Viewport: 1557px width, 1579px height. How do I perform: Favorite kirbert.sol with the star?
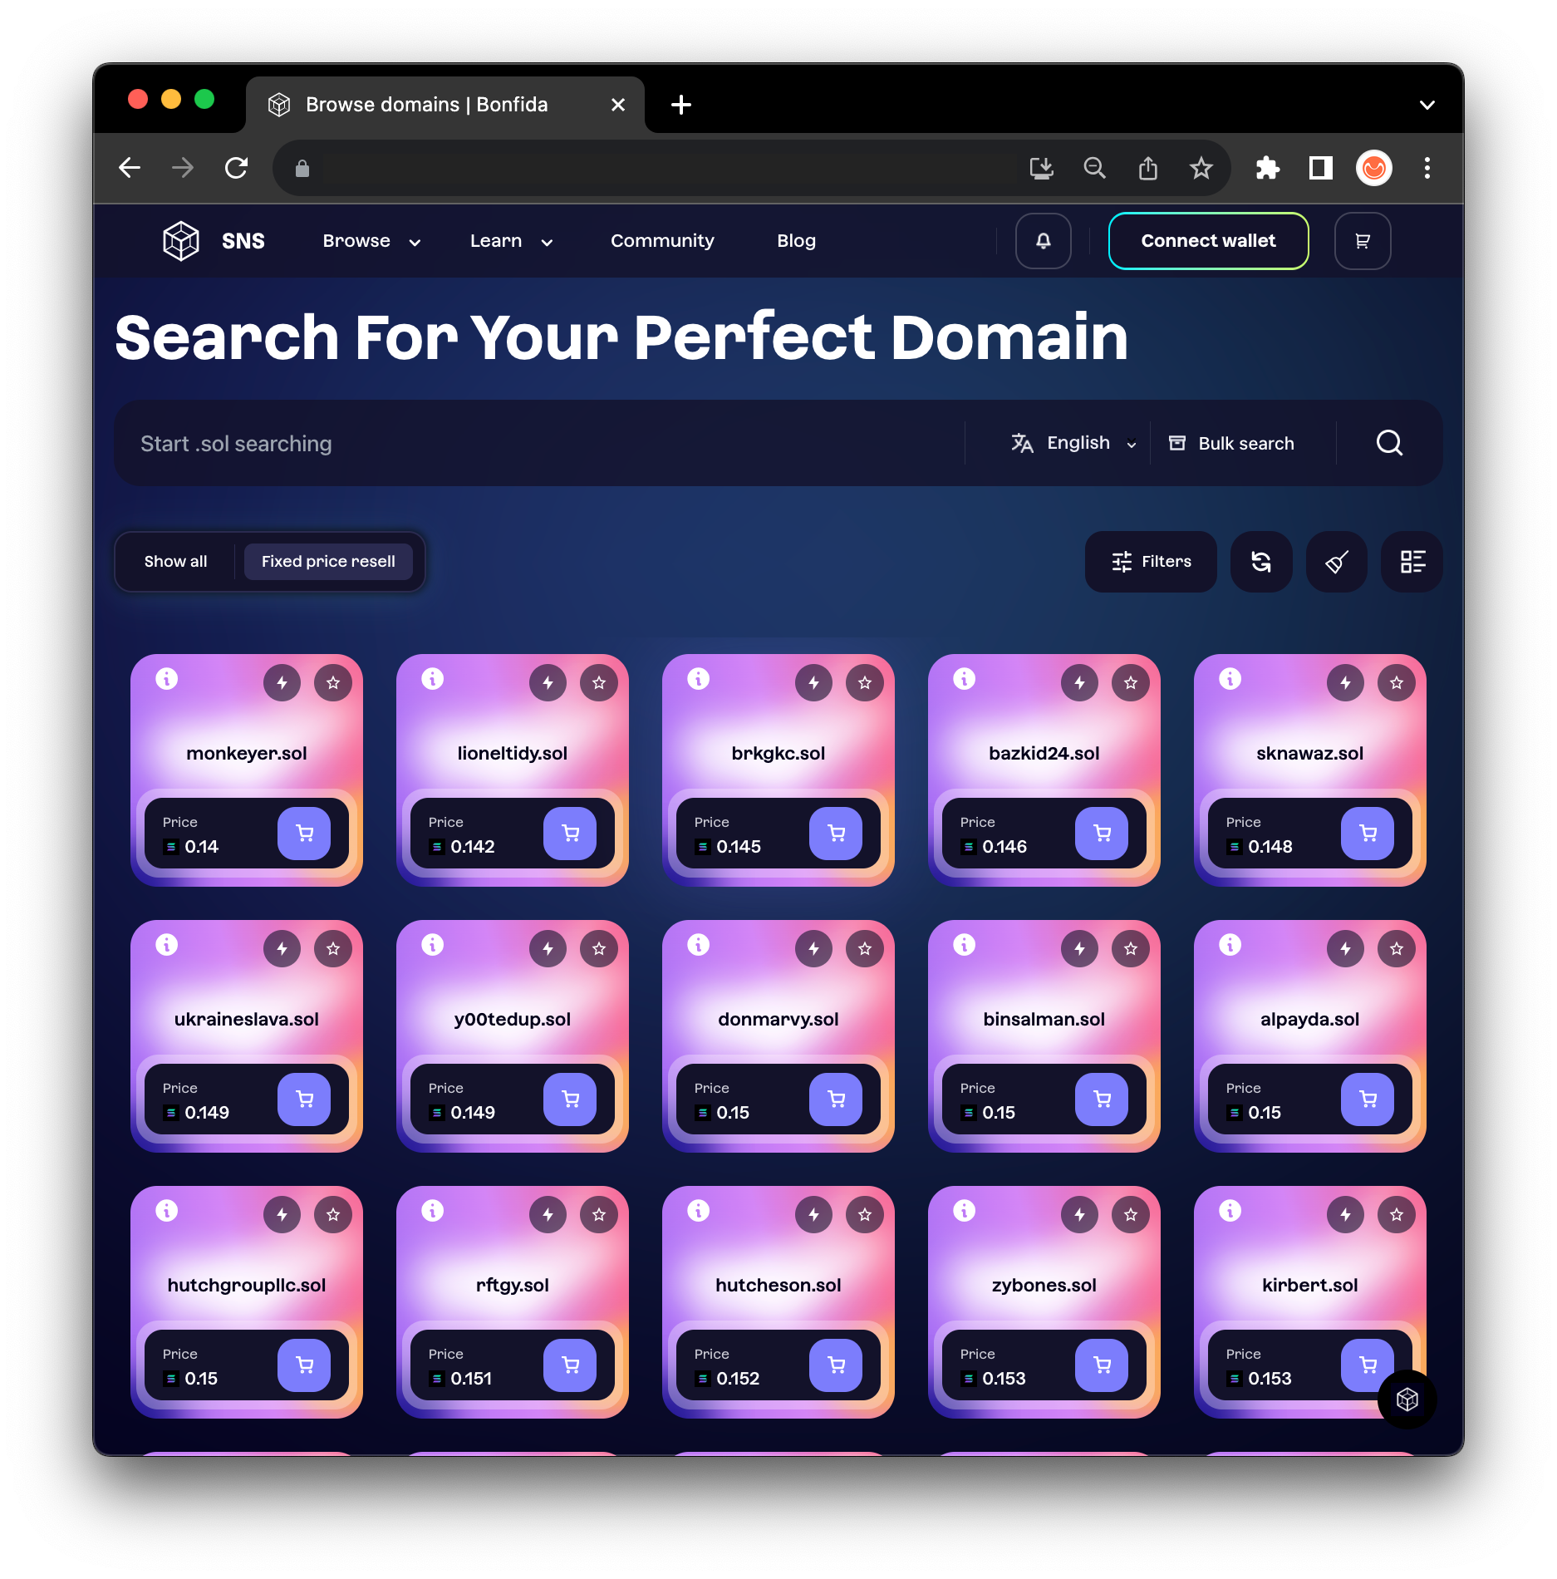point(1397,1215)
